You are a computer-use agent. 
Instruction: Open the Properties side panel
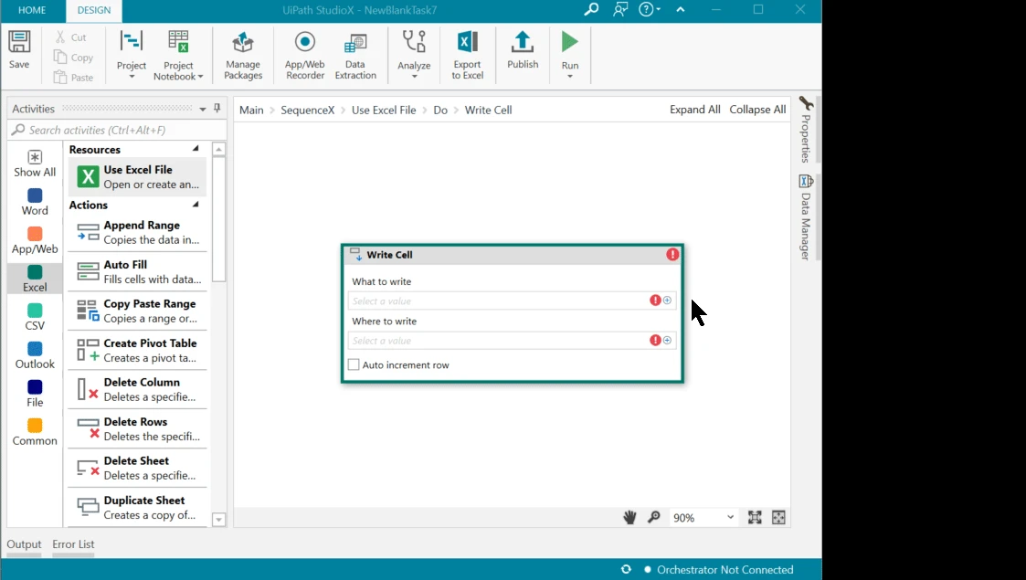point(806,130)
